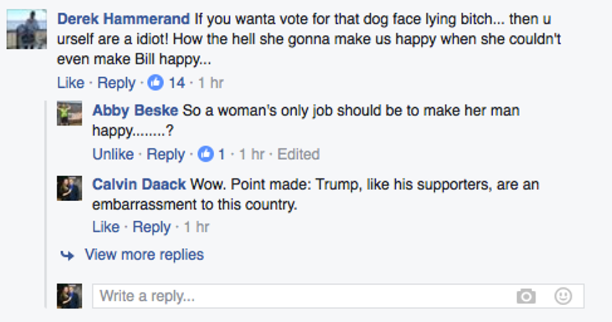Focus the Write a reply text field
The height and width of the screenshot is (322, 612).
300,296
